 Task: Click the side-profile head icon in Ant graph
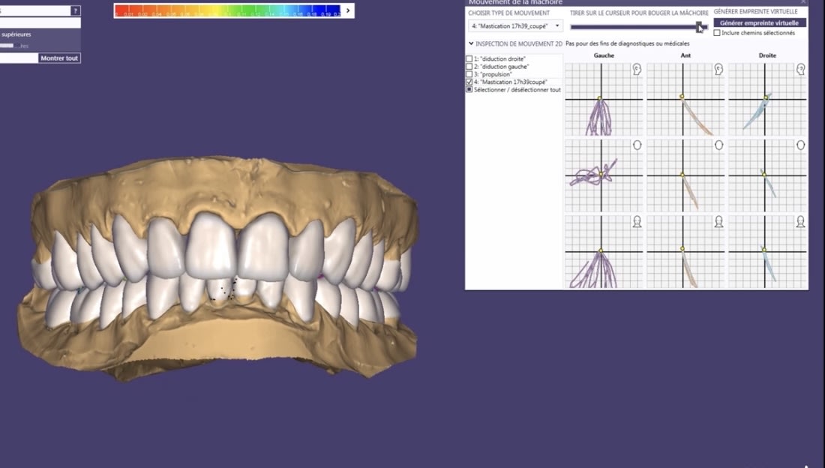tap(718, 69)
